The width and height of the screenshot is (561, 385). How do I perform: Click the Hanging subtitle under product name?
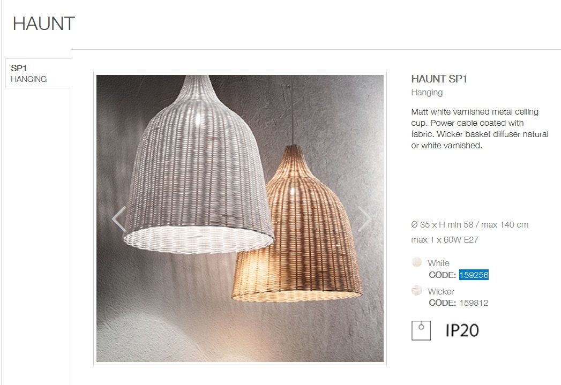(x=427, y=93)
